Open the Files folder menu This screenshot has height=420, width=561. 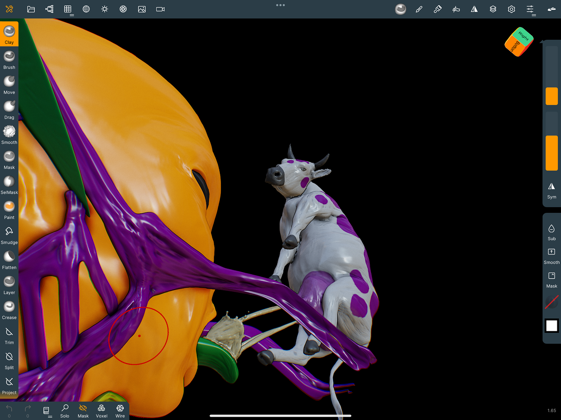coord(31,9)
